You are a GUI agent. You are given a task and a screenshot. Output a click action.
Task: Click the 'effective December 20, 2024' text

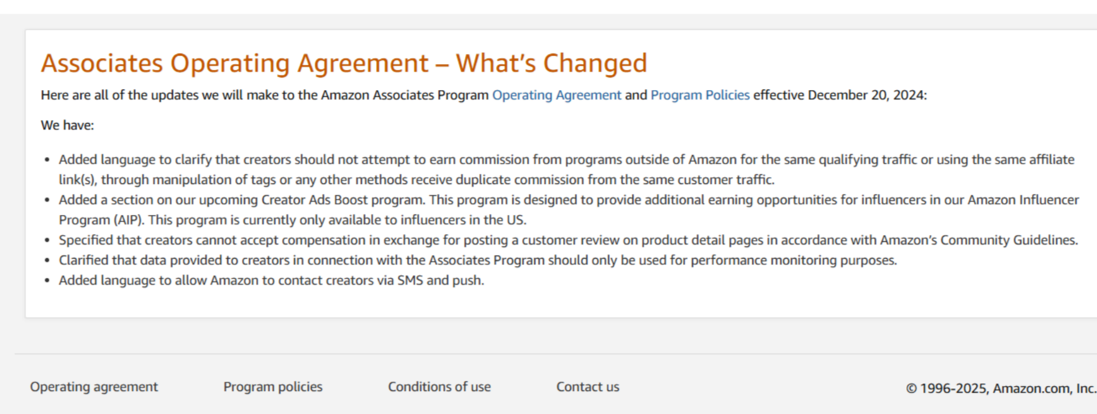pos(840,95)
